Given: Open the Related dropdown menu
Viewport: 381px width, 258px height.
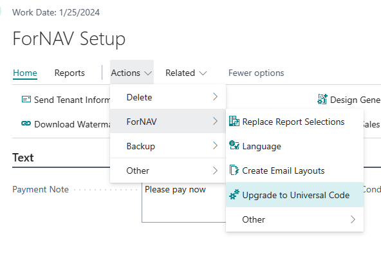Looking at the screenshot, I should 186,73.
